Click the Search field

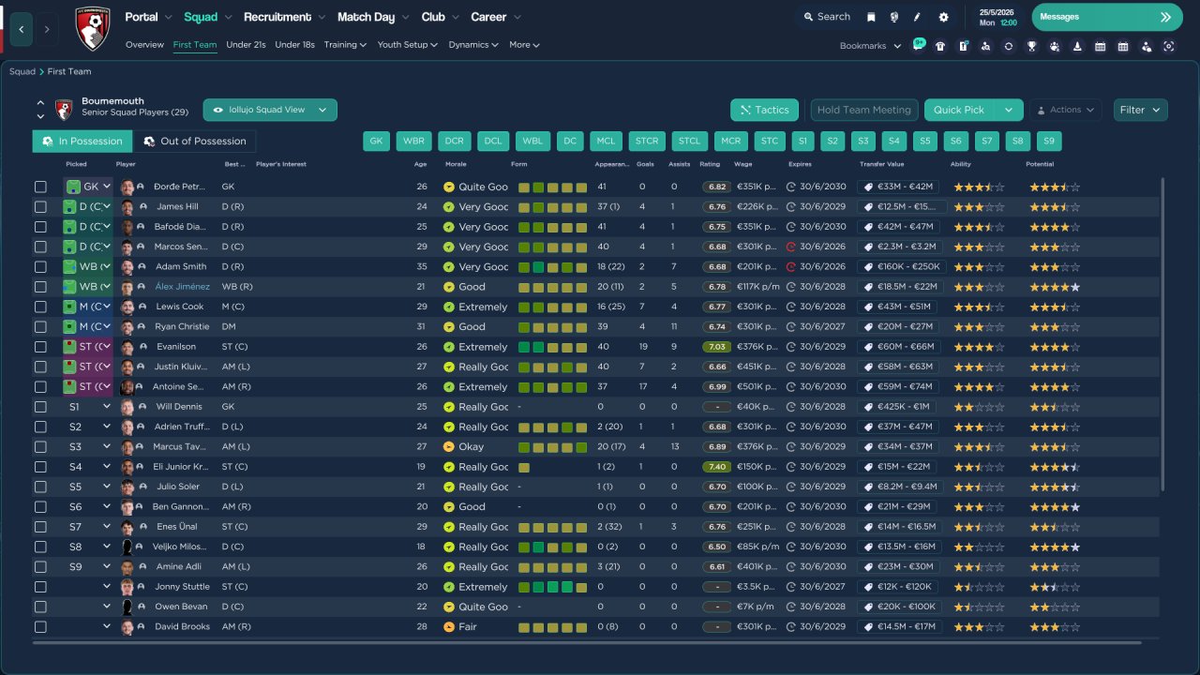coord(825,17)
